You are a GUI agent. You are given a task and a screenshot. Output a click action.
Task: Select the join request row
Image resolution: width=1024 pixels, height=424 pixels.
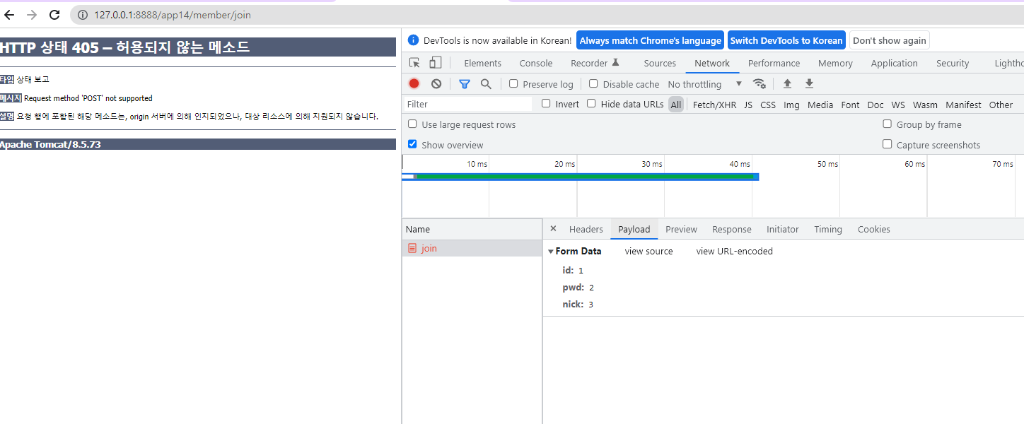click(x=472, y=248)
